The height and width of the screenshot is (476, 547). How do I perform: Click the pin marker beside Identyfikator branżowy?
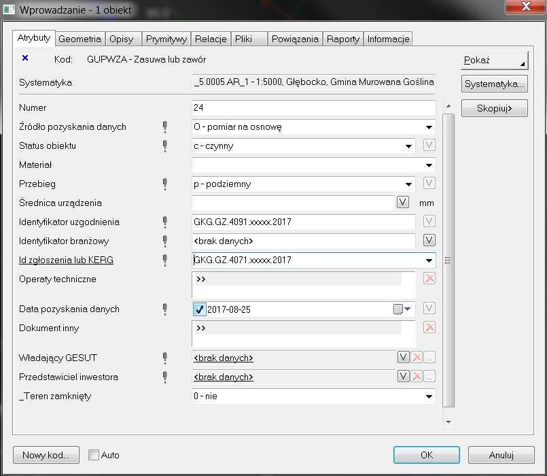(x=165, y=241)
